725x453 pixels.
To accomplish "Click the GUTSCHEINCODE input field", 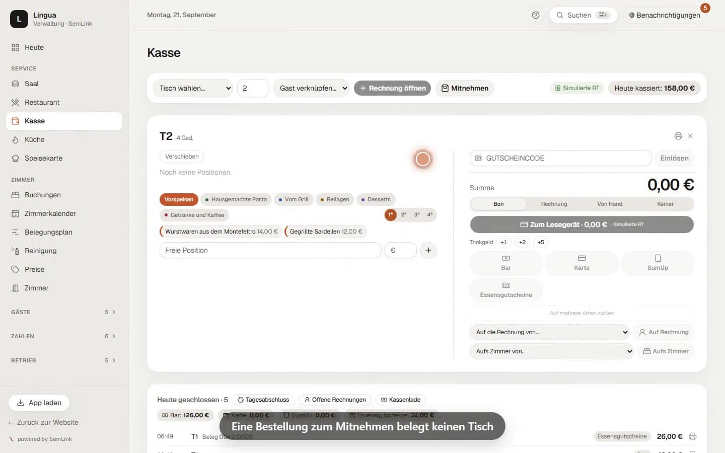I will 561,158.
